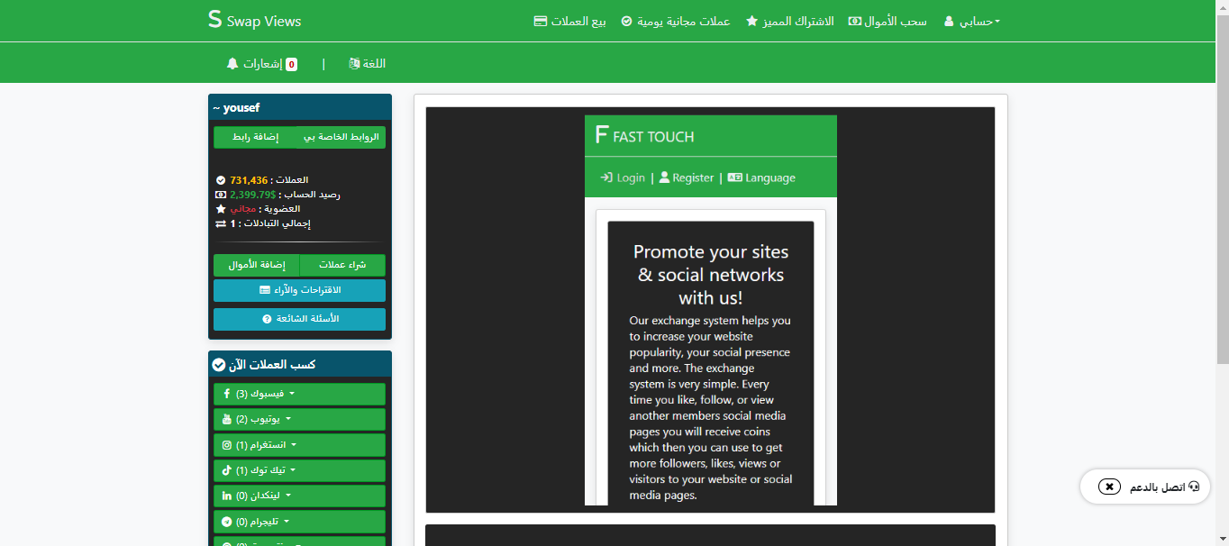Dismiss the contact support widget with X
The width and height of the screenshot is (1229, 546).
click(1110, 487)
